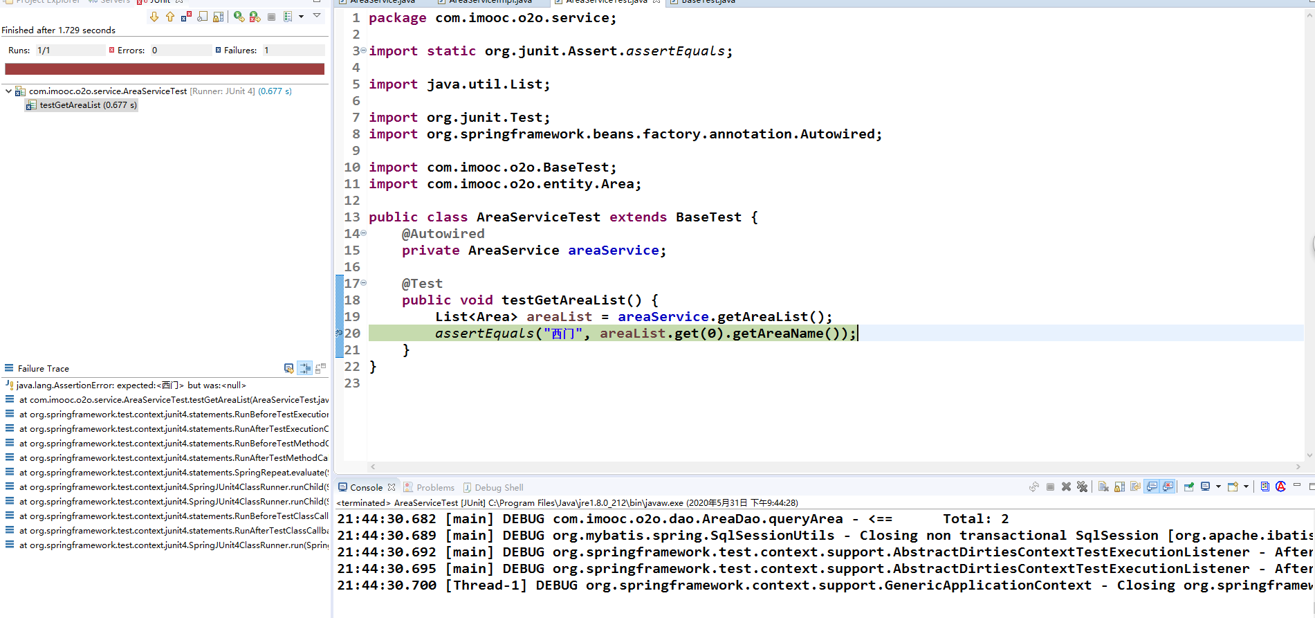The height and width of the screenshot is (618, 1315).
Task: Click colored lines document console icon
Action: (1265, 487)
